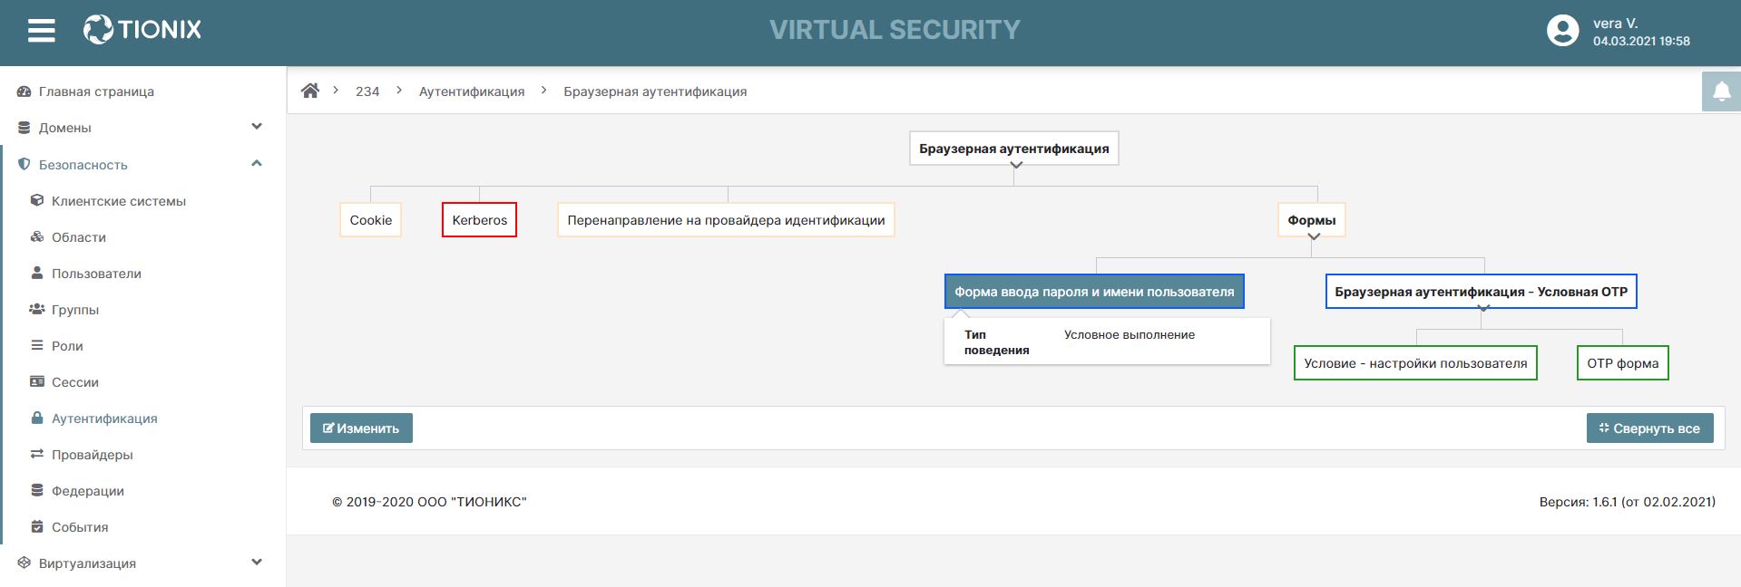Select the Kerberos node

click(479, 220)
